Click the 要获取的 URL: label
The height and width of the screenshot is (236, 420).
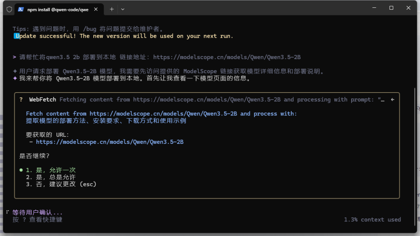tap(47, 135)
